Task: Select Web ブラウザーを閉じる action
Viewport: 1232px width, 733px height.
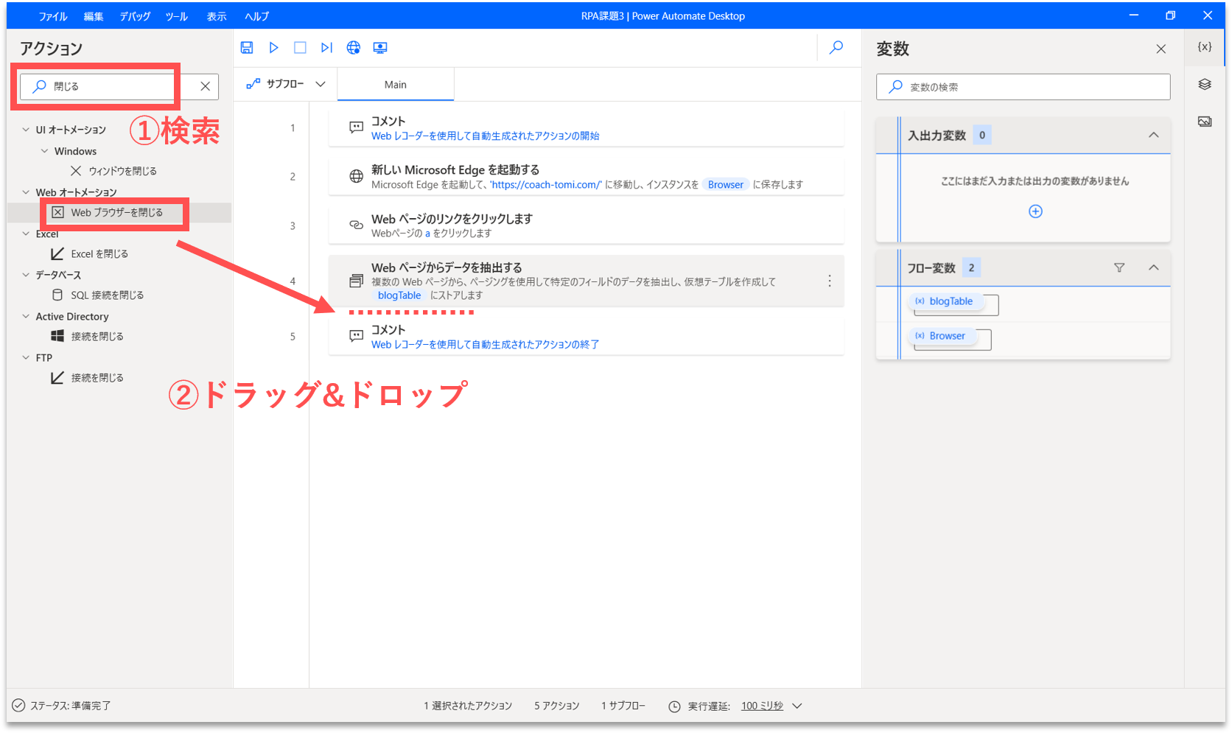Action: (116, 212)
